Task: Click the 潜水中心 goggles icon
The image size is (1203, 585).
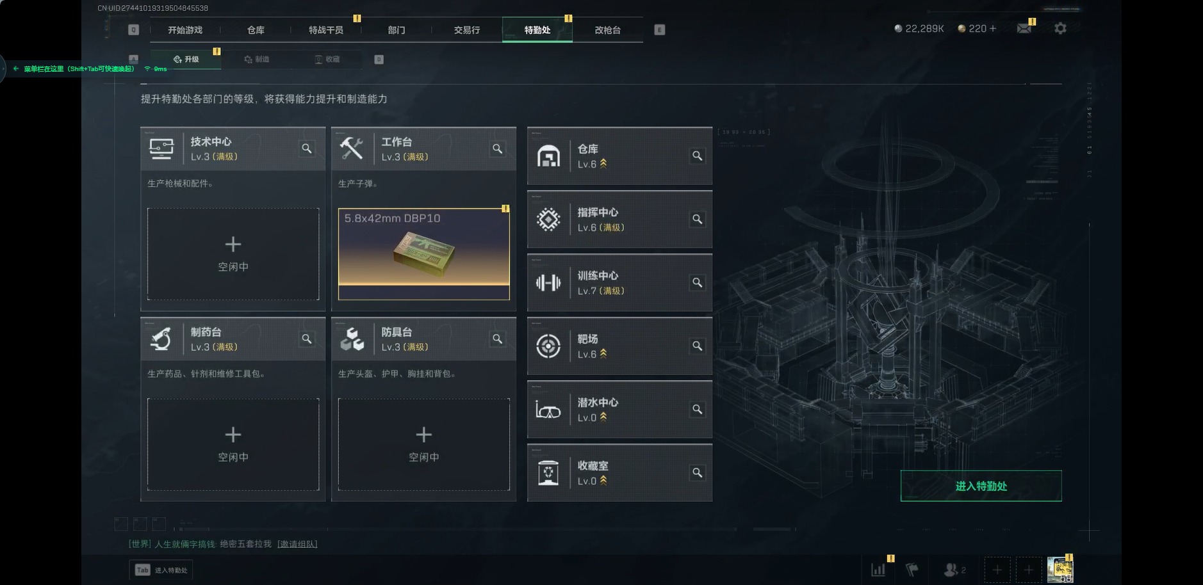Action: click(x=548, y=410)
